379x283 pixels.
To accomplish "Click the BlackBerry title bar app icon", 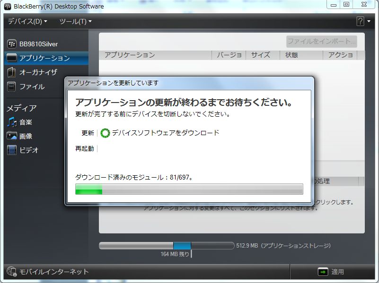I will 8,6.
